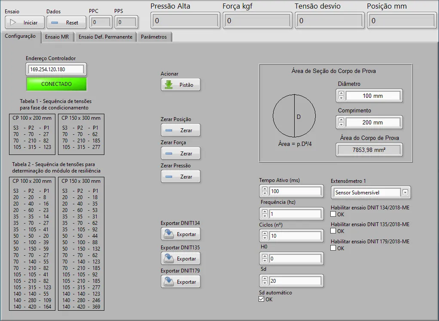The image size is (439, 321).
Task: Click blue dash icon on Zerar Pressão button
Action: (169, 177)
